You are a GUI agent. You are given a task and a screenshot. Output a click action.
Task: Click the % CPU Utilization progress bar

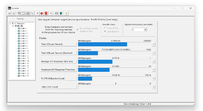(115, 79)
